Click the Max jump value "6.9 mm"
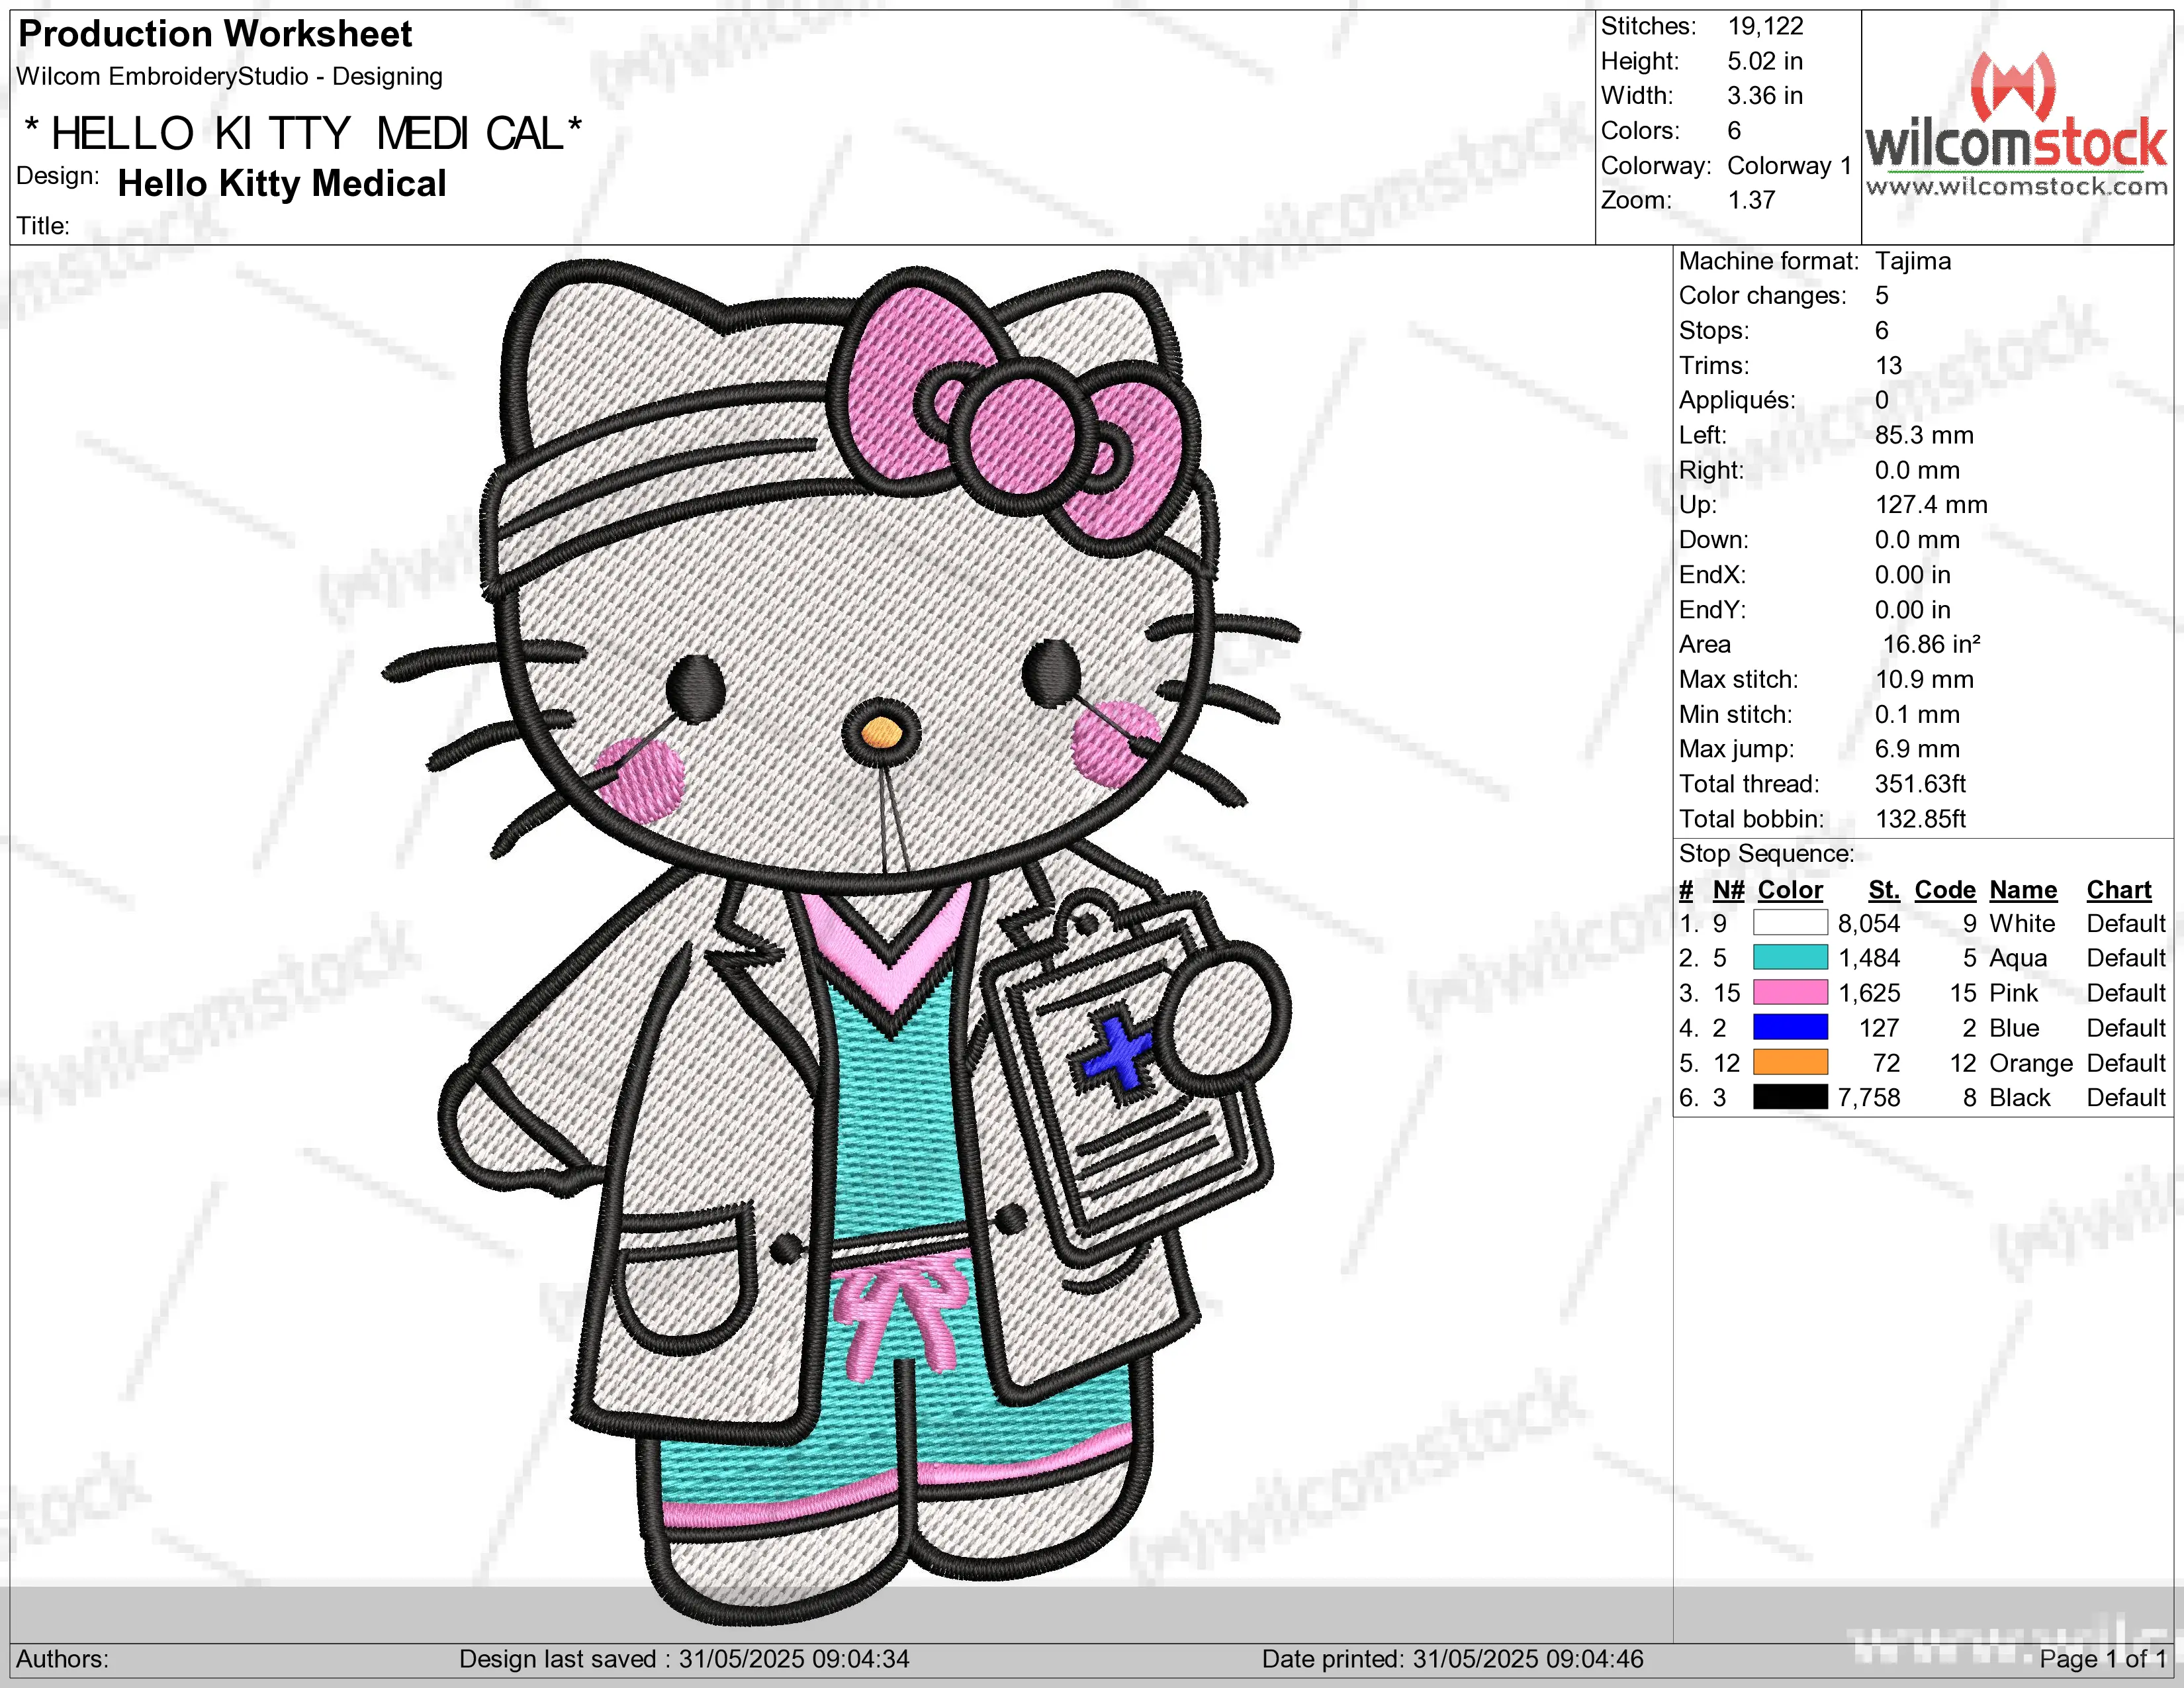 pyautogui.click(x=1917, y=749)
